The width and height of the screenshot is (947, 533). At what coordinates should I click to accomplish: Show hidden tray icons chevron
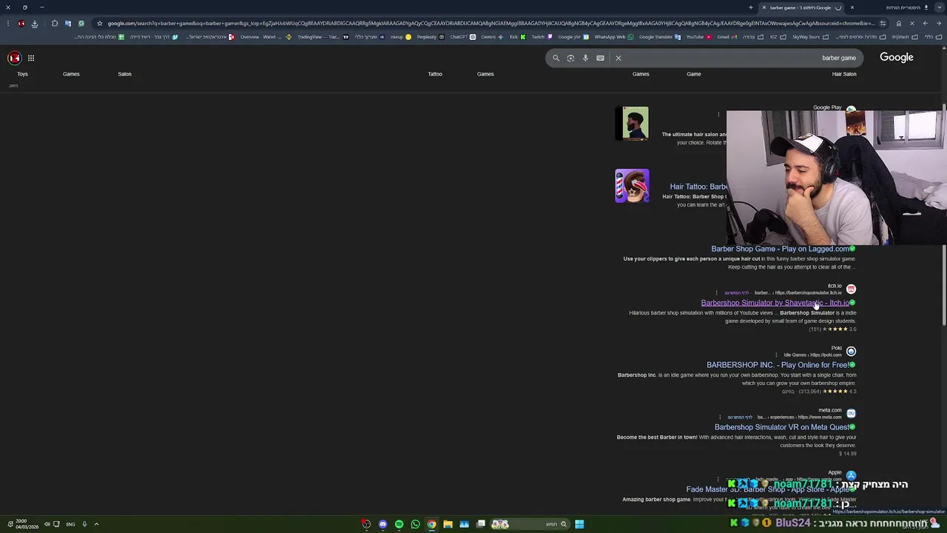96,524
